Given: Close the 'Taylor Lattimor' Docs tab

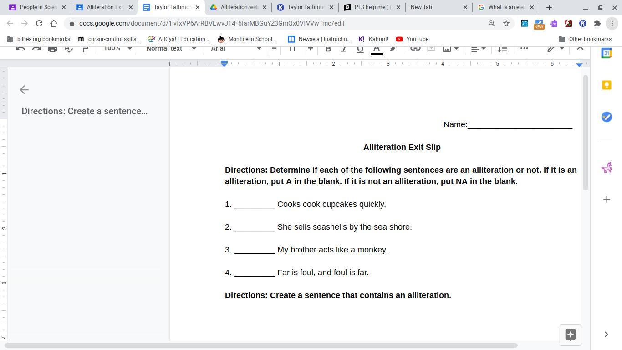Looking at the screenshot, I should [197, 7].
